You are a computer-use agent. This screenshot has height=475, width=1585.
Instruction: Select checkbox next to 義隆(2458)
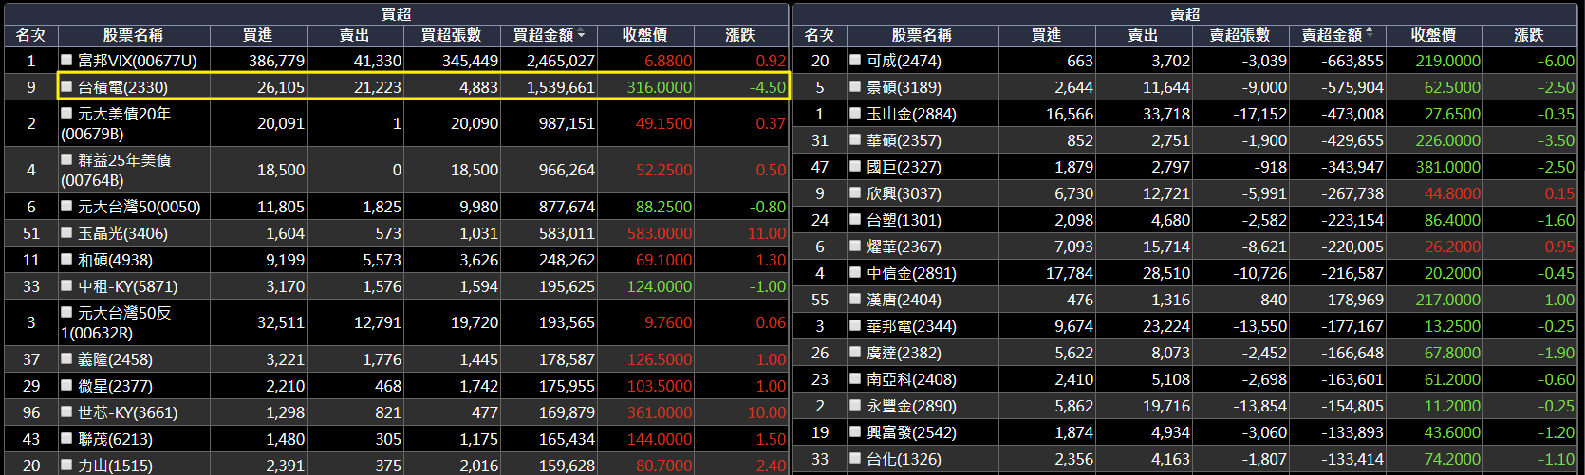(66, 358)
